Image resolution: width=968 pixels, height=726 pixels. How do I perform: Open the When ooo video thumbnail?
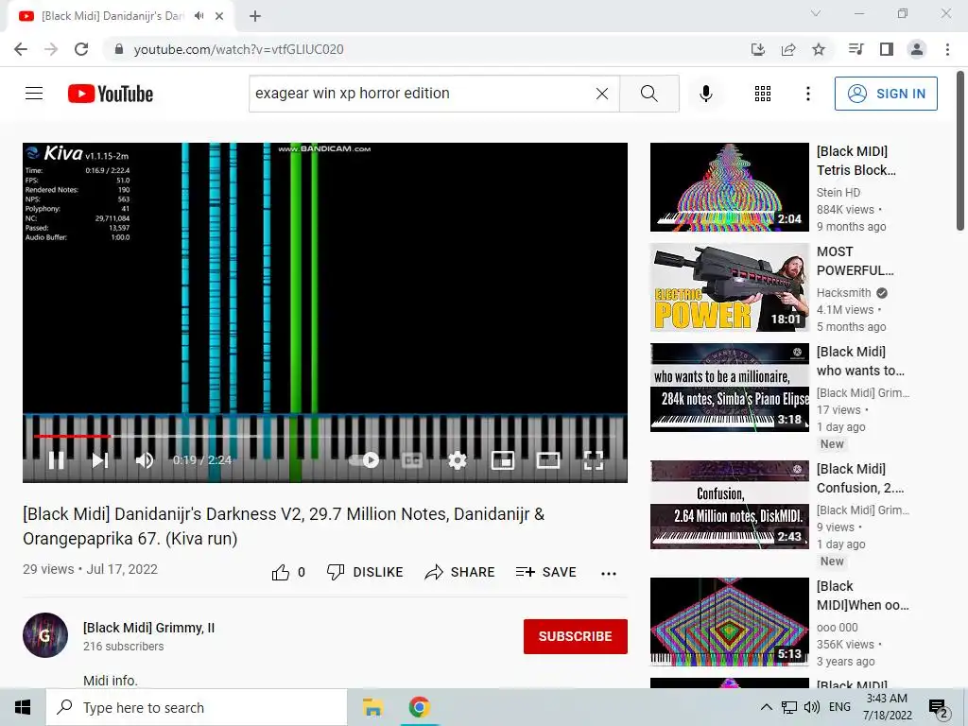click(729, 622)
